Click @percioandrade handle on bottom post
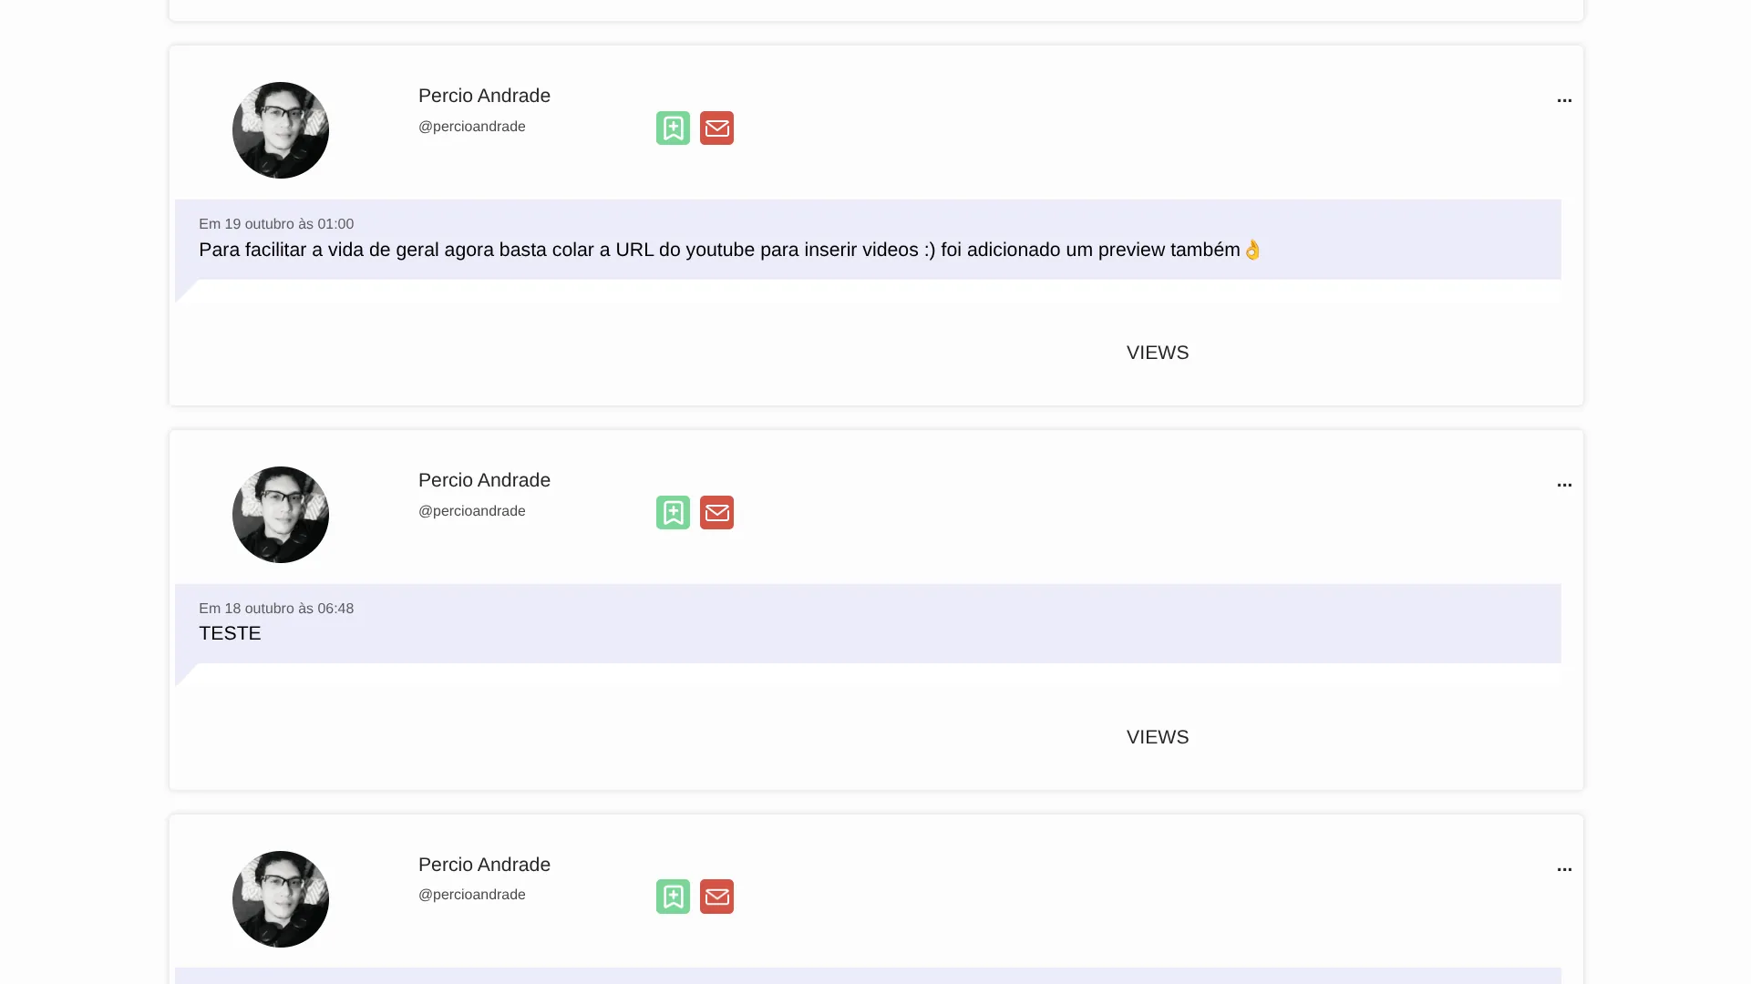Image resolution: width=1751 pixels, height=984 pixels. coord(472,895)
